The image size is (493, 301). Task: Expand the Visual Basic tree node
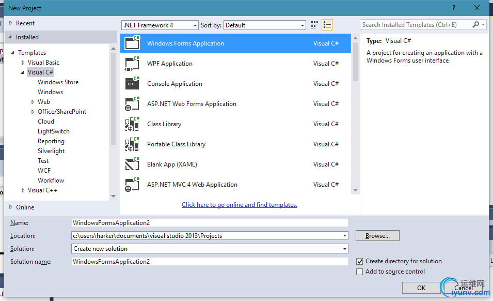(23, 63)
